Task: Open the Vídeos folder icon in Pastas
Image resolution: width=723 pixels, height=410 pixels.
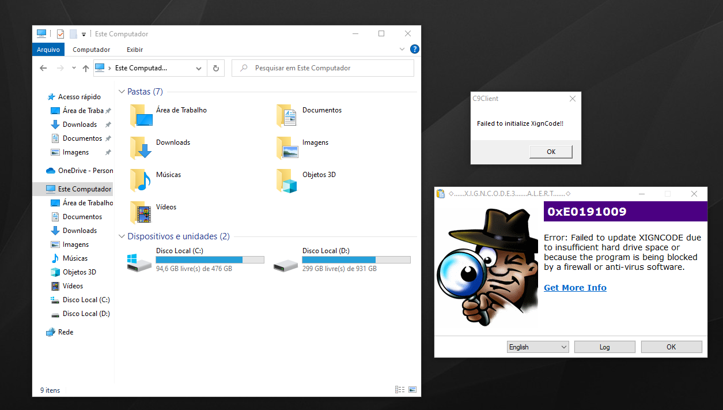Action: pyautogui.click(x=141, y=212)
